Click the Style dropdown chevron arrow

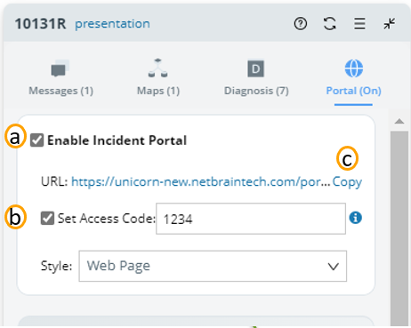334,267
